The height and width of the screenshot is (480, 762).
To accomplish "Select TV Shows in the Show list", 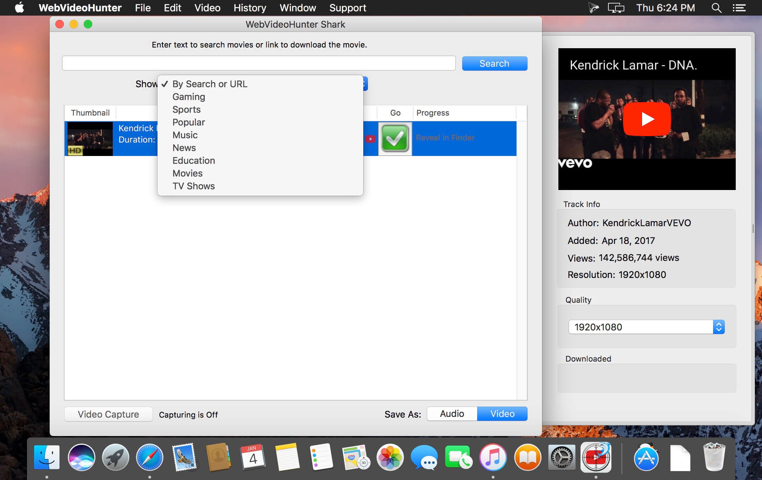I will 193,186.
